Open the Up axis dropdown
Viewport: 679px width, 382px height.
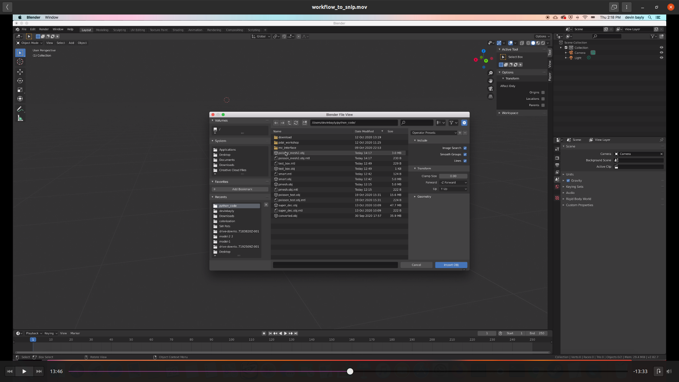coord(453,189)
